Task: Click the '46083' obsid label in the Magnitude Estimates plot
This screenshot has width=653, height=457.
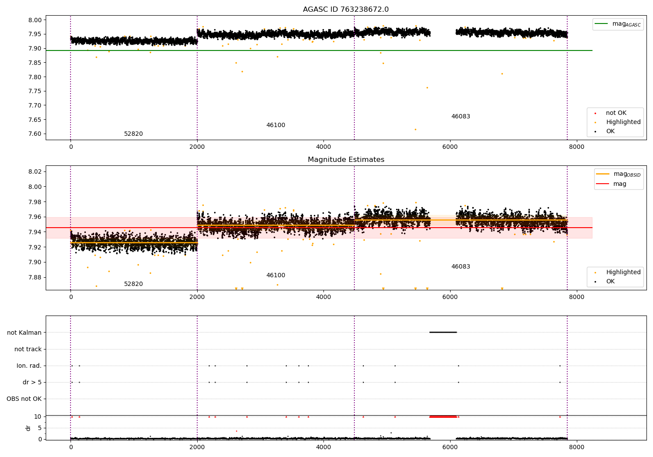Action: (x=461, y=267)
